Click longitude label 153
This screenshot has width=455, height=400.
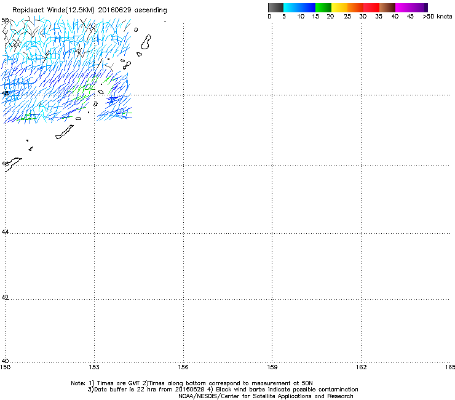(x=94, y=367)
